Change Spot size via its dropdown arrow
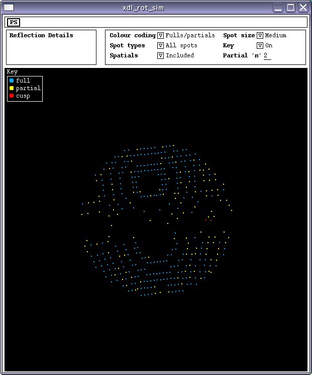 point(260,36)
